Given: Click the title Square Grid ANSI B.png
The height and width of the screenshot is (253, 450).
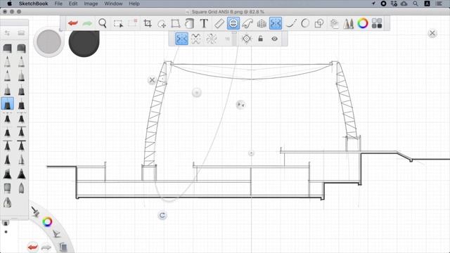Looking at the screenshot, I should click(217, 12).
